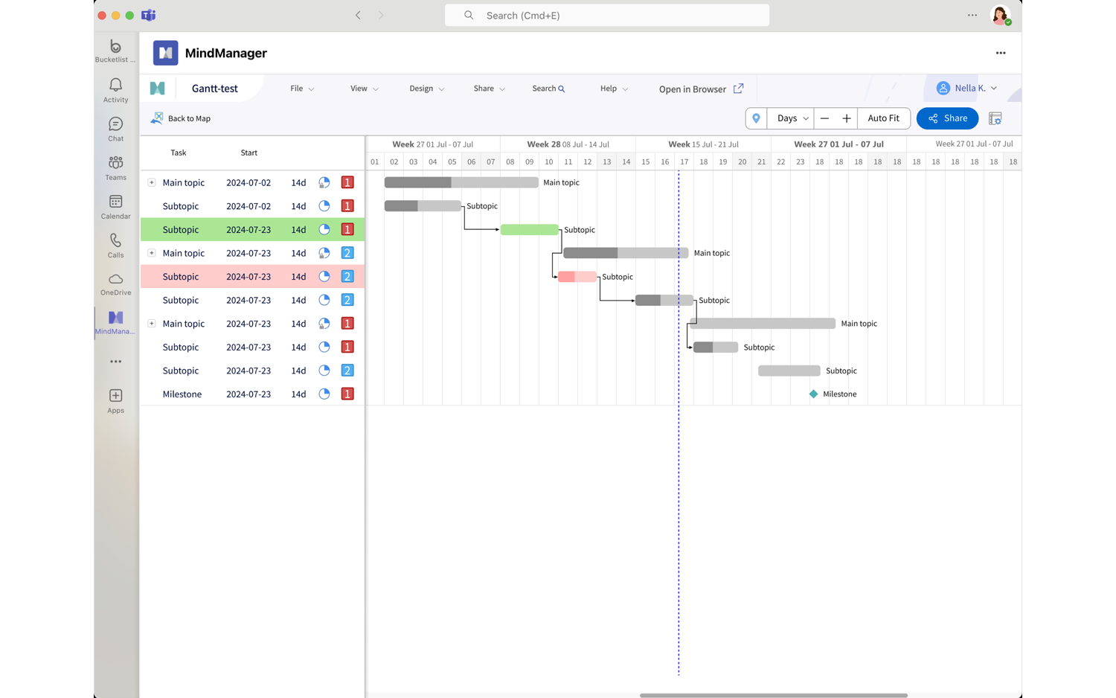
Task: Go to OneDrive in the sidebar
Action: point(115,284)
